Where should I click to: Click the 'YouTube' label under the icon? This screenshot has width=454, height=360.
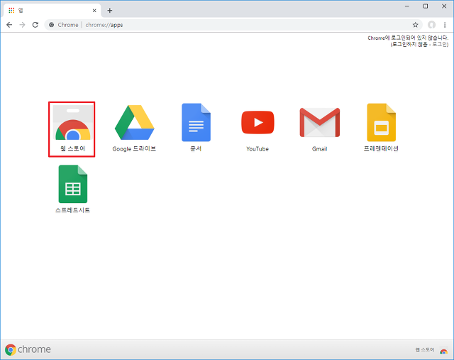(x=258, y=149)
